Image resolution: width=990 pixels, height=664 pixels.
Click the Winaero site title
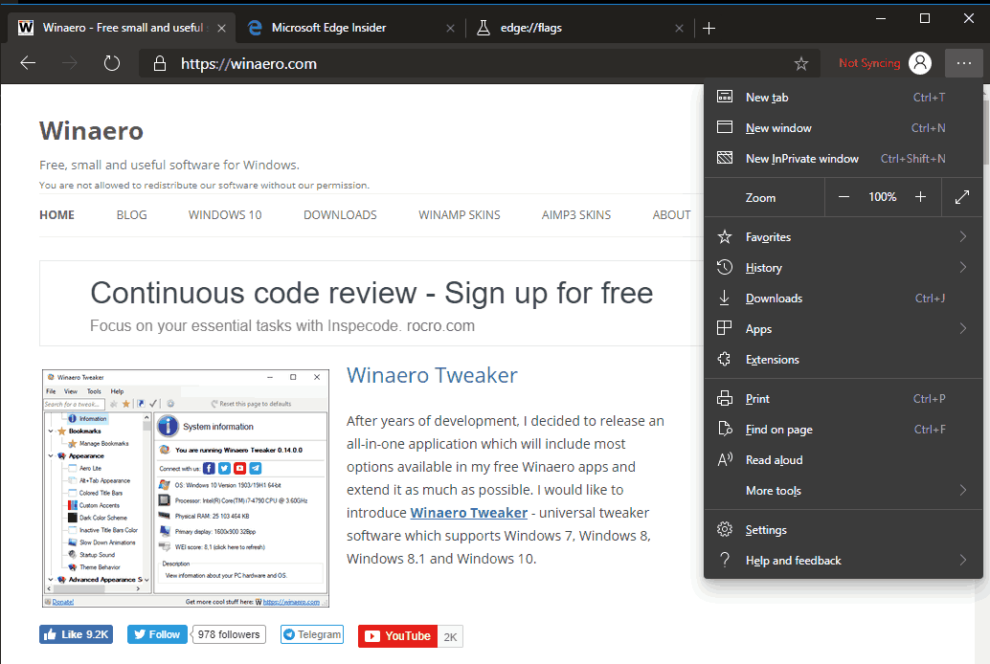pyautogui.click(x=92, y=131)
